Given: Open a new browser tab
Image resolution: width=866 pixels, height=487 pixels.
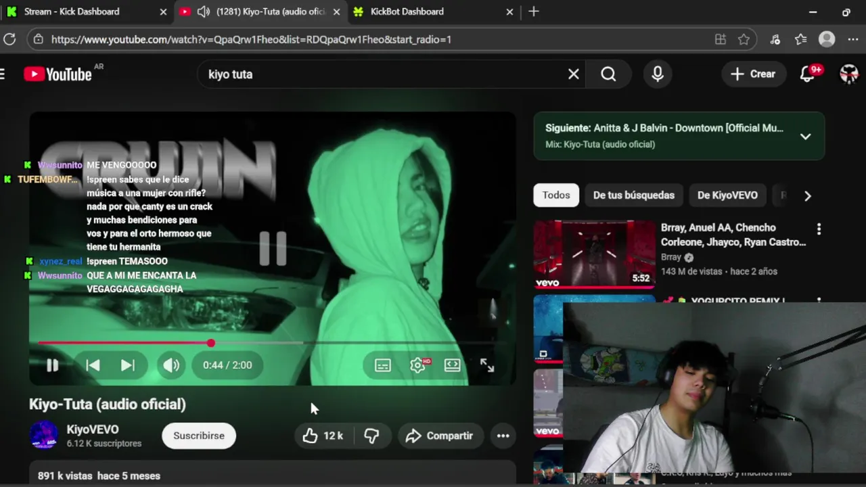Looking at the screenshot, I should coord(534,11).
